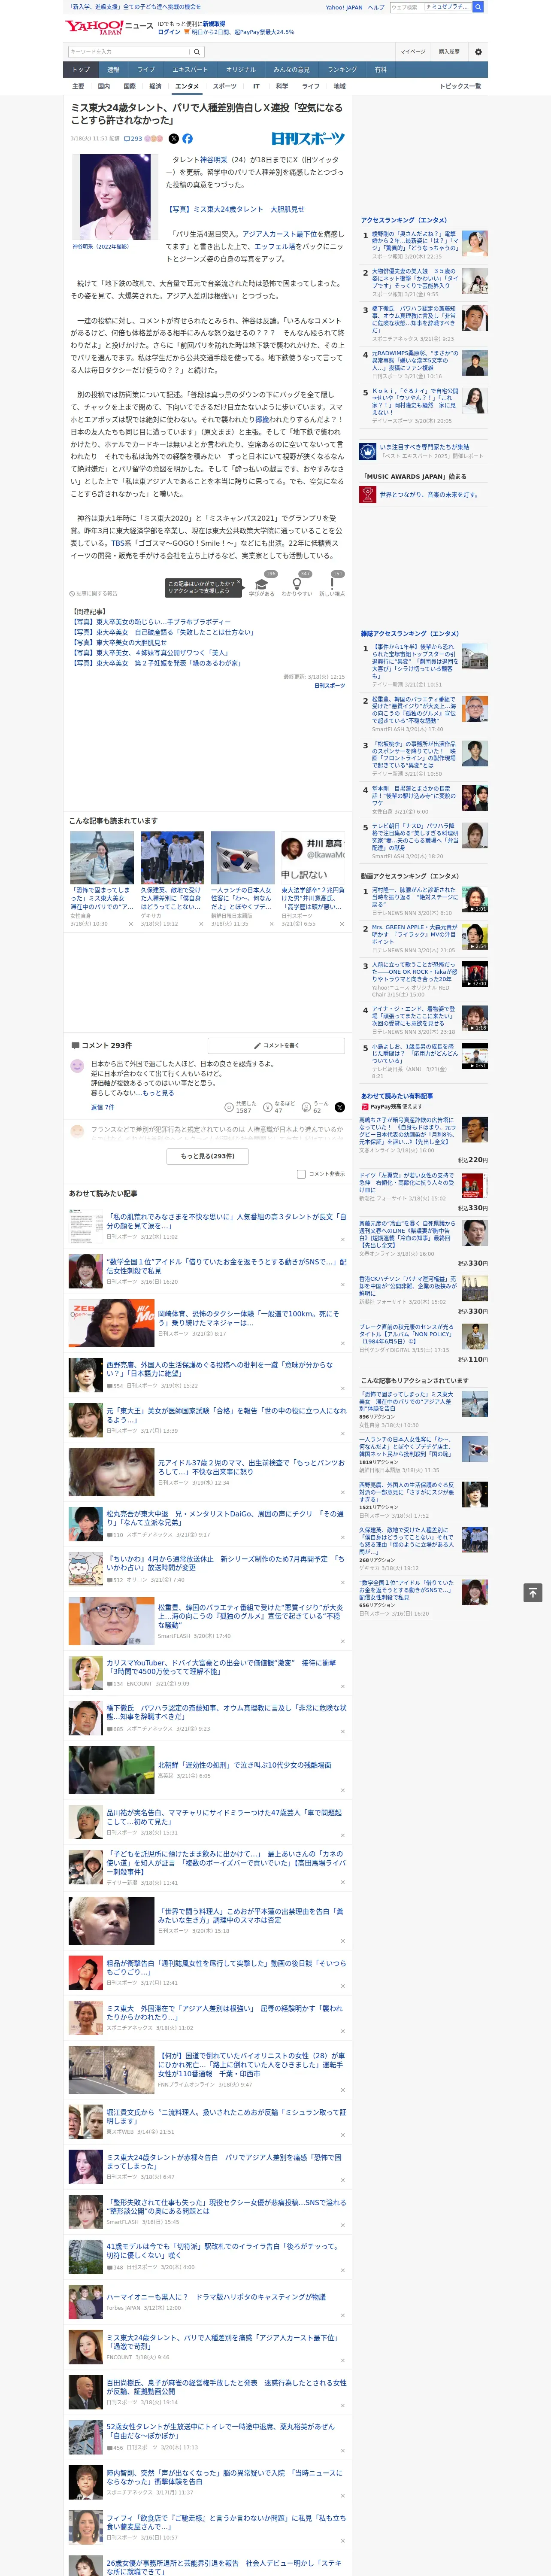Viewport: 551px width, 2576px height.
Task: Expand the 返信 7件 replies
Action: (102, 1107)
